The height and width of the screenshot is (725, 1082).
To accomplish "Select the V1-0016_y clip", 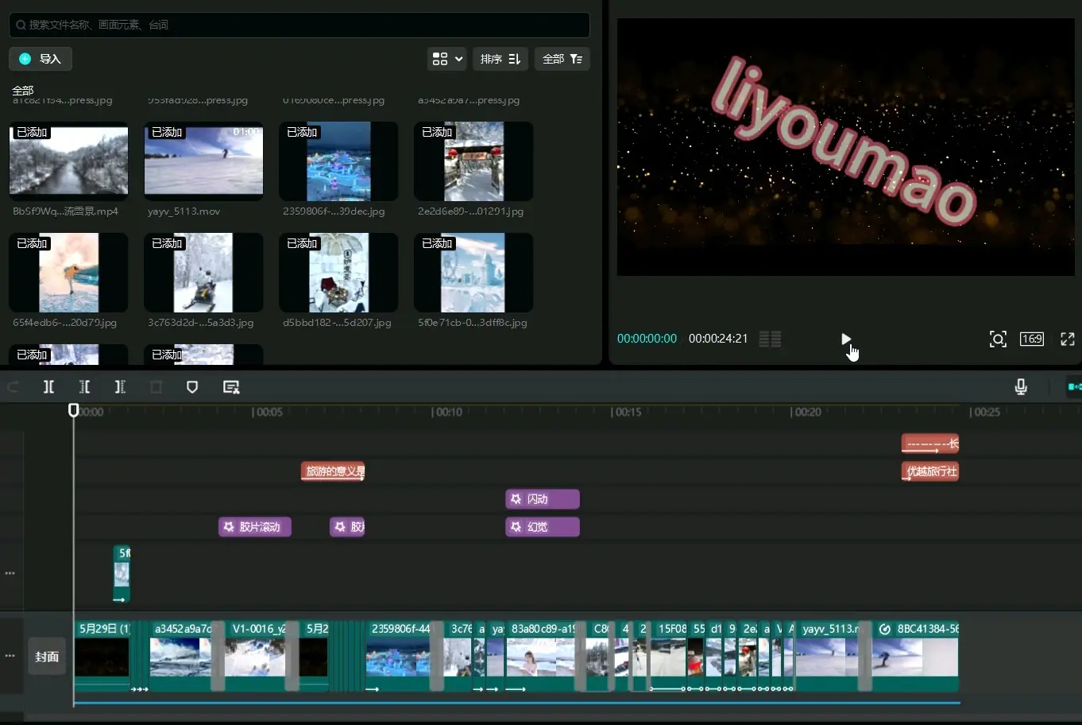I will [x=257, y=657].
